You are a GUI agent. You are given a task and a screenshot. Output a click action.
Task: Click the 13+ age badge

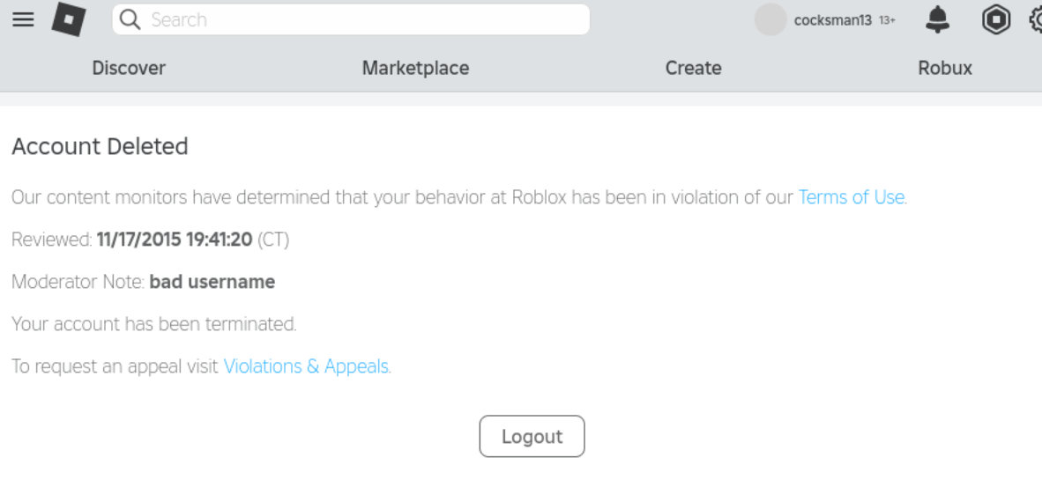point(887,20)
